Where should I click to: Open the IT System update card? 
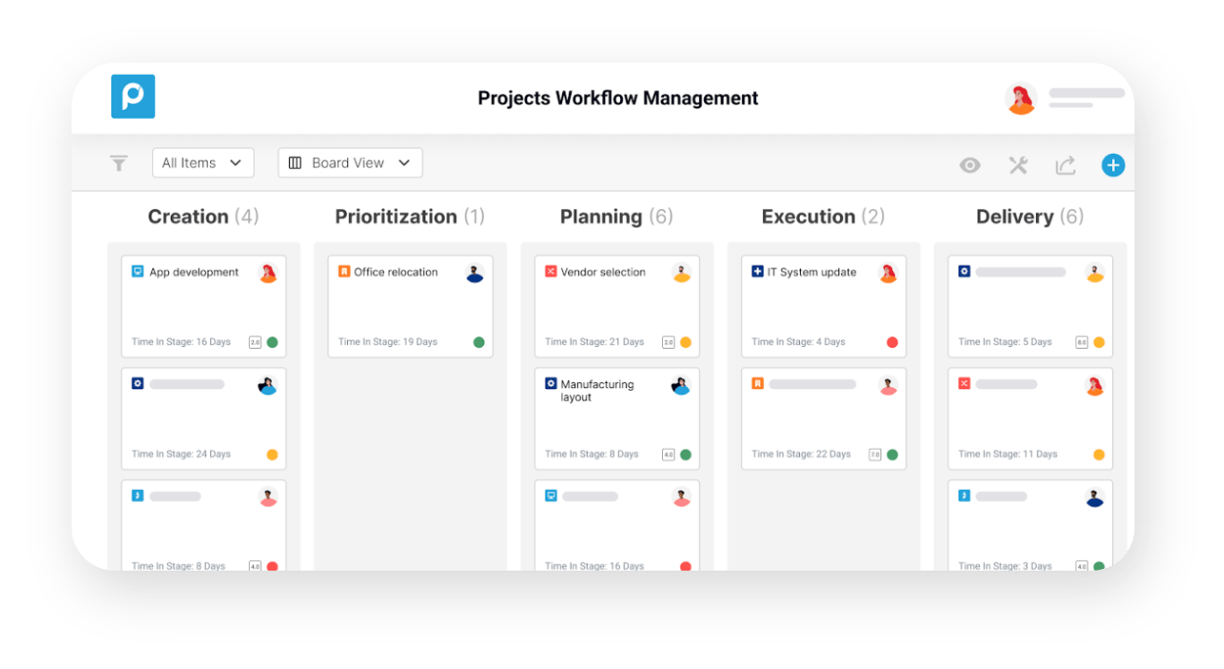click(824, 307)
